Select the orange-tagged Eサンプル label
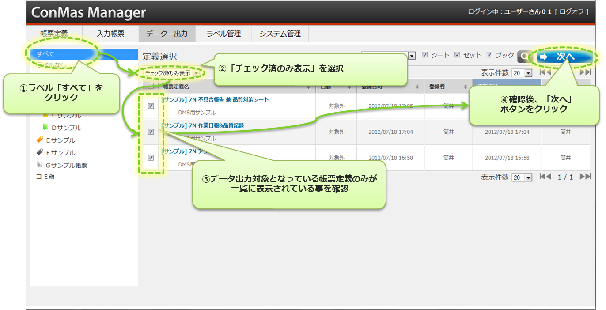This screenshot has width=606, height=310. tap(56, 140)
